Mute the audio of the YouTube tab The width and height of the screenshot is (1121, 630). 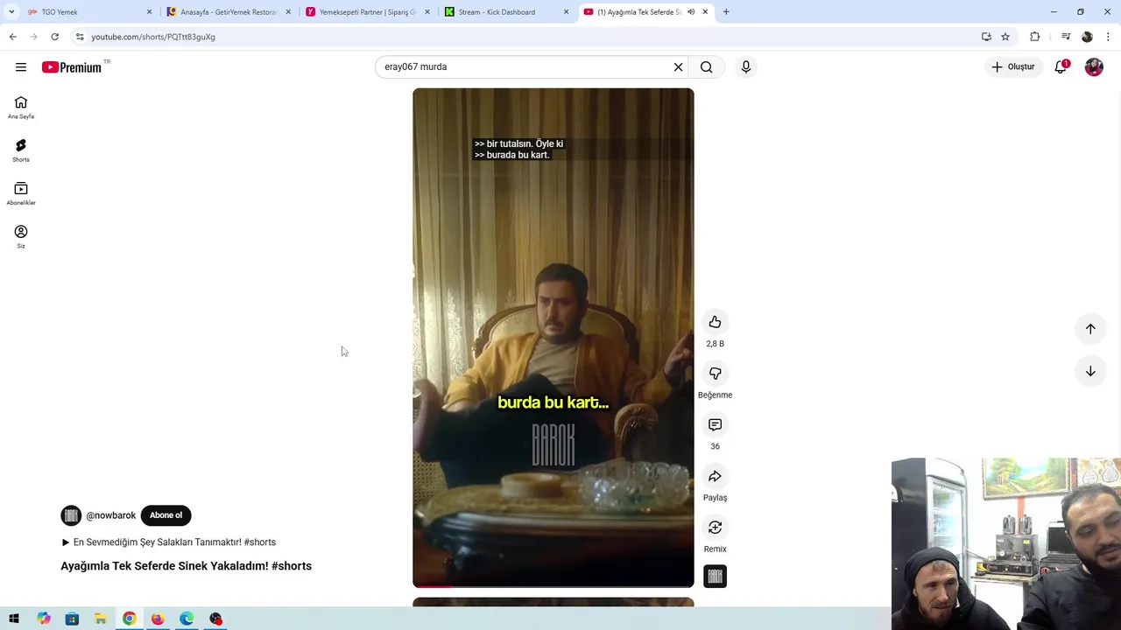(x=691, y=12)
